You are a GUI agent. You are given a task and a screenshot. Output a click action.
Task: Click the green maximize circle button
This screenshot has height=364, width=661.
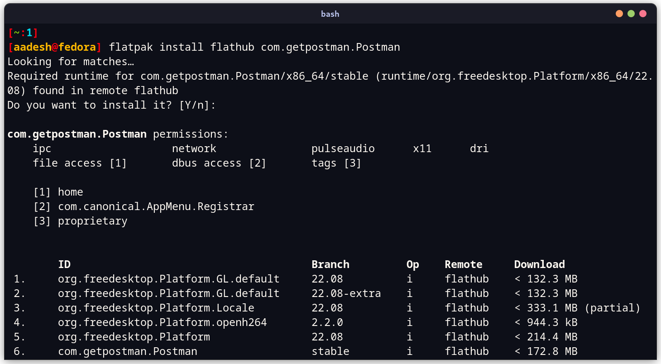point(631,14)
